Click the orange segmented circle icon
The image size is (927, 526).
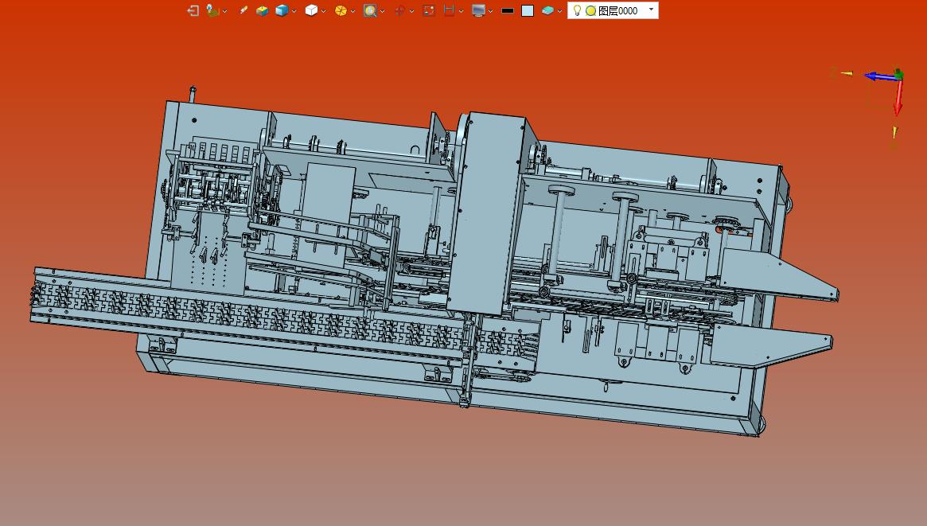[x=341, y=10]
